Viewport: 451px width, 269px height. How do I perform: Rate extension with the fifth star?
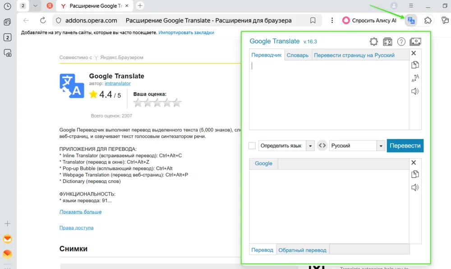[x=177, y=103]
